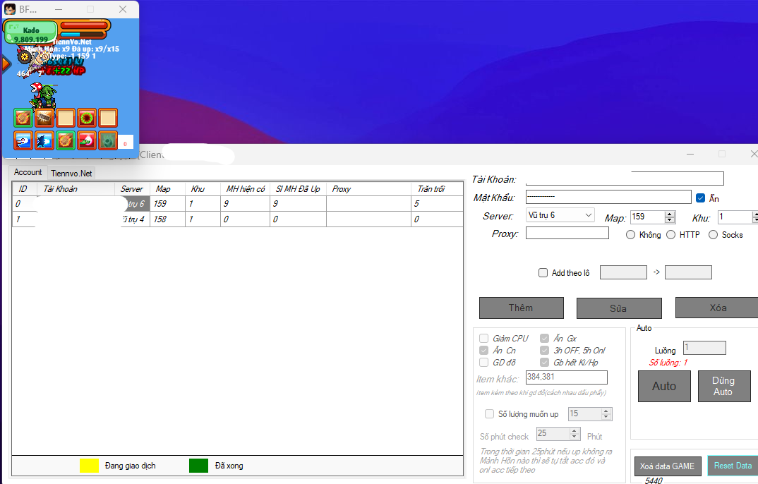Switch to the Account tab
The width and height of the screenshot is (758, 484).
[x=28, y=172]
